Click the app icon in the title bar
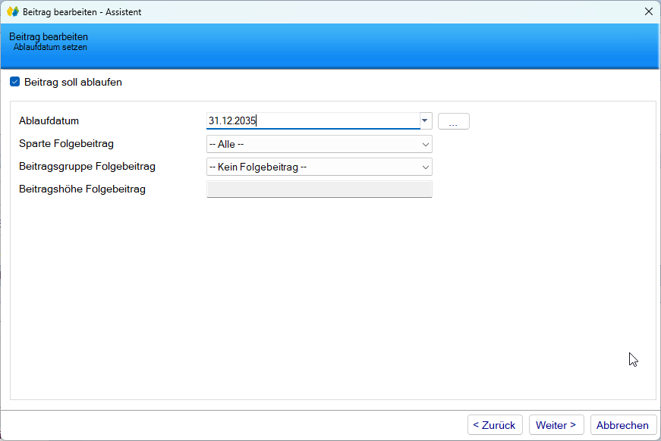The image size is (661, 441). point(12,11)
